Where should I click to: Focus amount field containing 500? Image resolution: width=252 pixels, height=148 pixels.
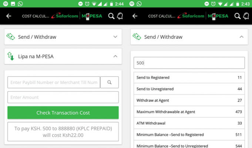[189, 63]
